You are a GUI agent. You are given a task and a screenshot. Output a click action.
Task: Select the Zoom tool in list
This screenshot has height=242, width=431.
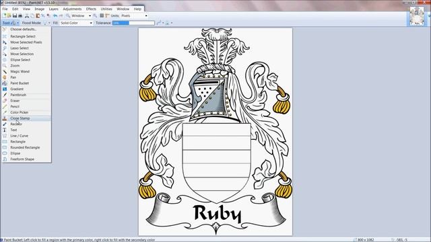(26, 66)
